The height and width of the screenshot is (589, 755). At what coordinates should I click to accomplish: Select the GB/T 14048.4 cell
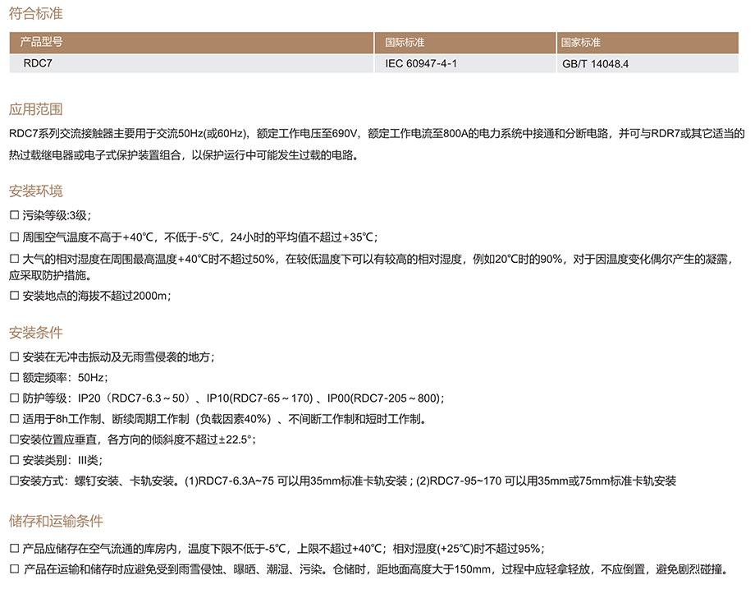tap(595, 62)
